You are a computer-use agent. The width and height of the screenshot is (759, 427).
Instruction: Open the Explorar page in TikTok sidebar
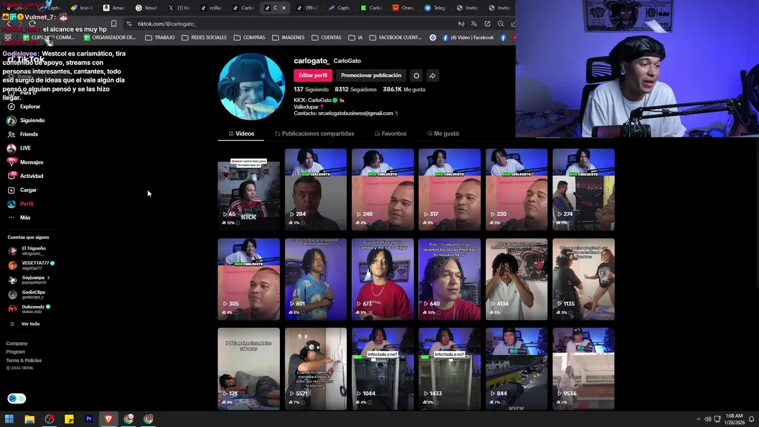(24, 107)
